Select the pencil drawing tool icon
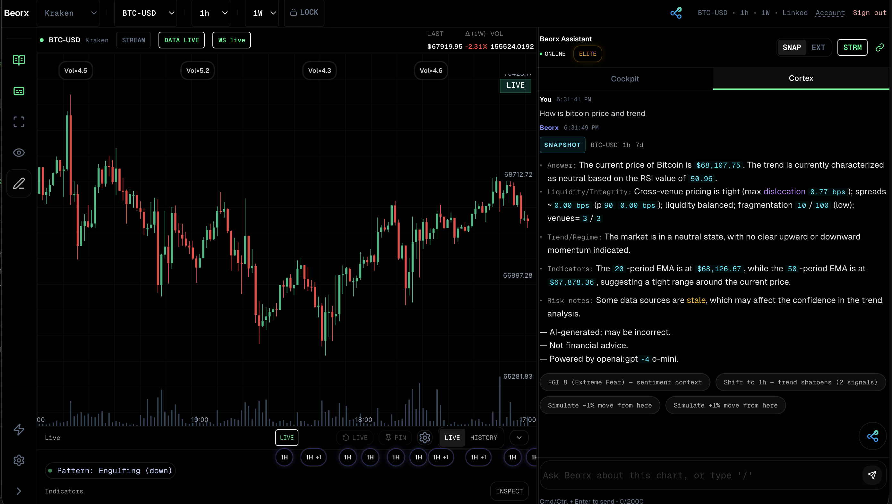 point(19,183)
